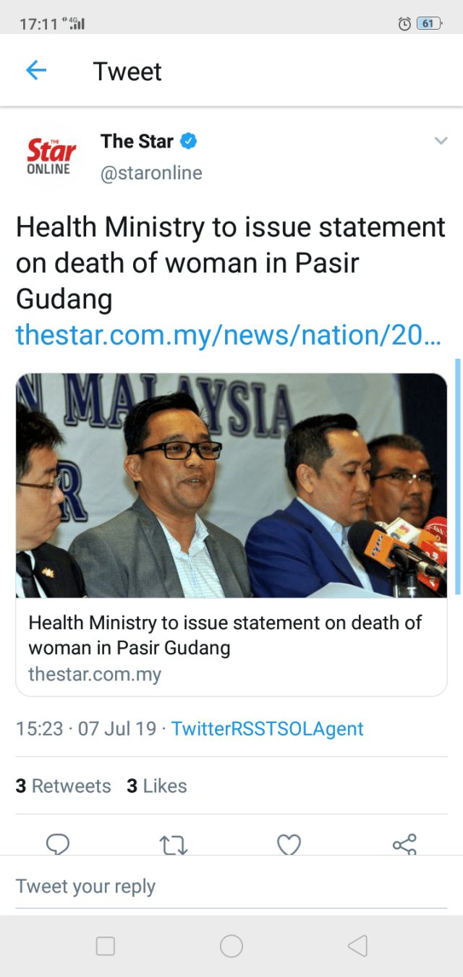Image resolution: width=463 pixels, height=977 pixels.
Task: Tap the share icon under tweet
Action: (x=404, y=844)
